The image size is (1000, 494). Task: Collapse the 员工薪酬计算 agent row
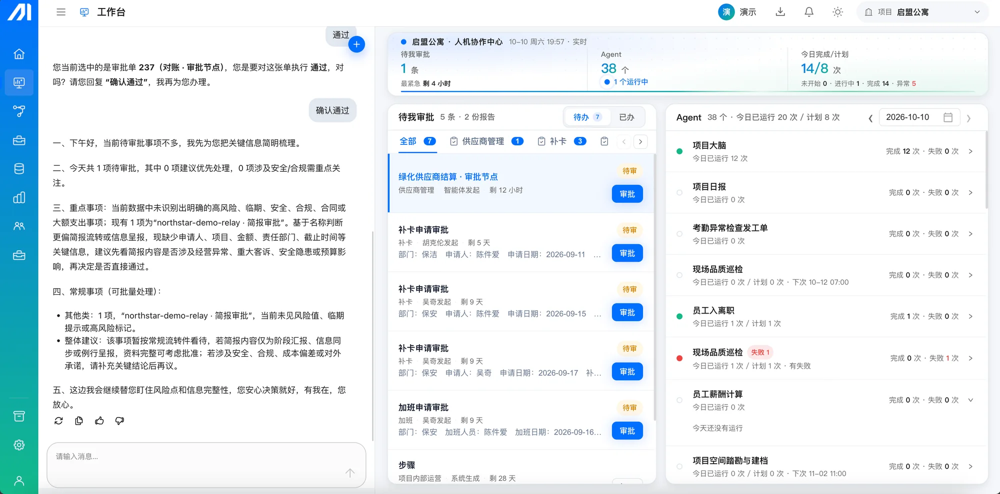click(x=970, y=400)
